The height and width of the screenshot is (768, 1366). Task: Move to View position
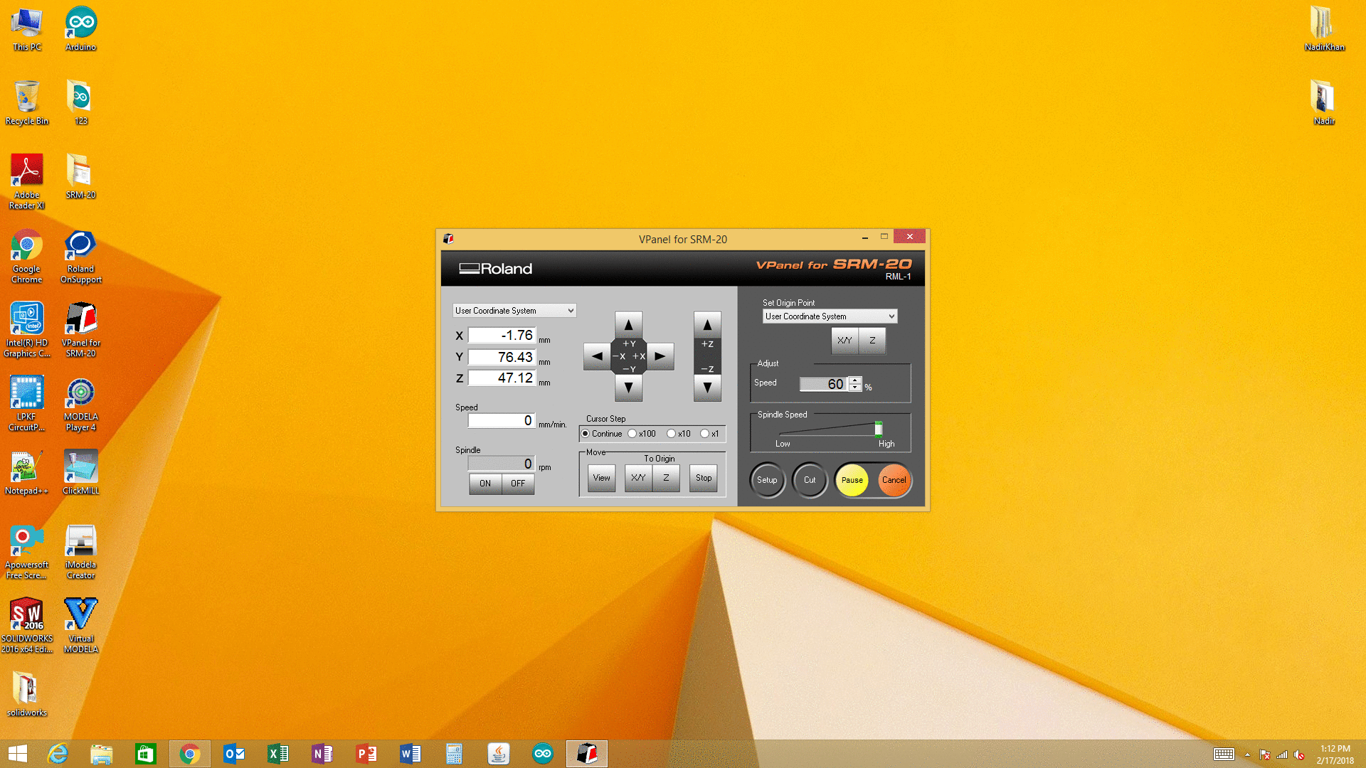point(601,478)
